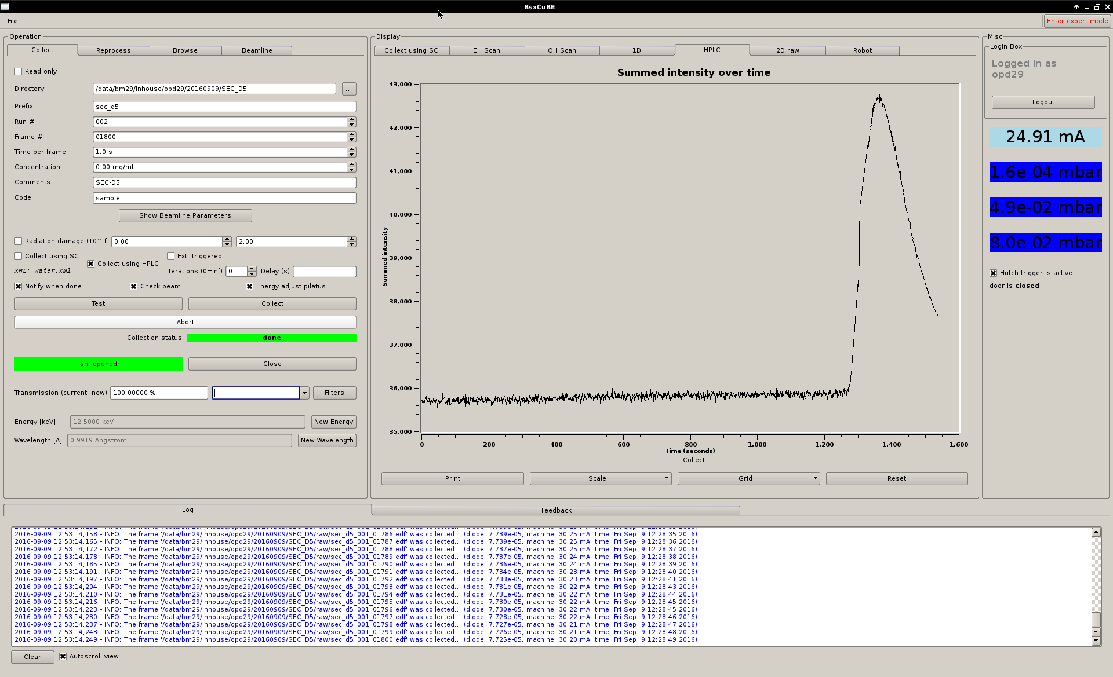The height and width of the screenshot is (677, 1113).
Task: Open the File menu
Action: 13,21
